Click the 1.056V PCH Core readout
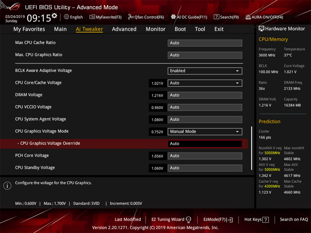Image resolution: width=311 pixels, height=233 pixels. pyautogui.click(x=157, y=156)
